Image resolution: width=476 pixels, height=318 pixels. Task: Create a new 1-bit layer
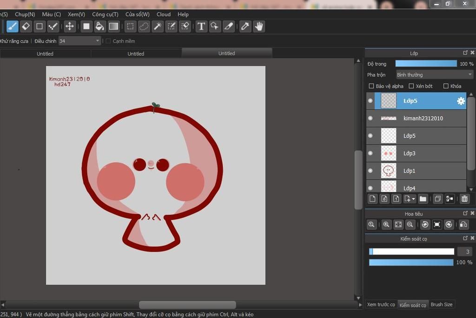[396, 199]
